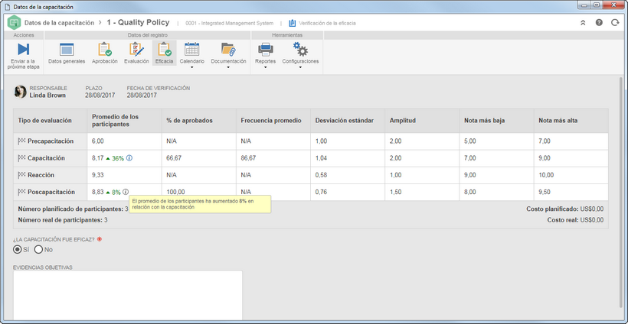The height and width of the screenshot is (324, 628).
Task: Click 0001 - Integrated Management System text
Action: pyautogui.click(x=230, y=23)
